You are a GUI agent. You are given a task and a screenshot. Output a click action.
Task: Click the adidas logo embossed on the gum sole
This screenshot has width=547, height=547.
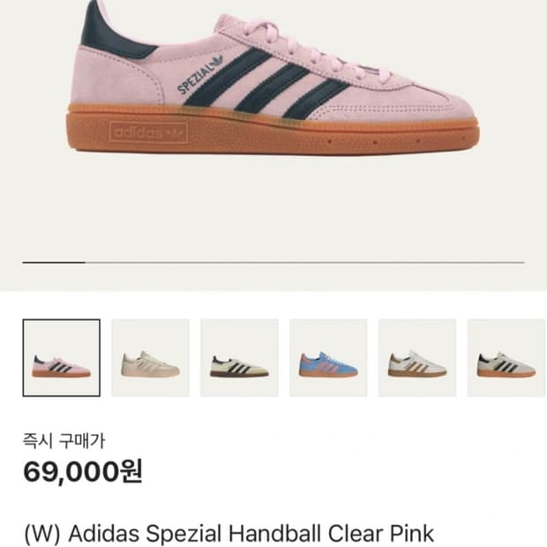(148, 132)
